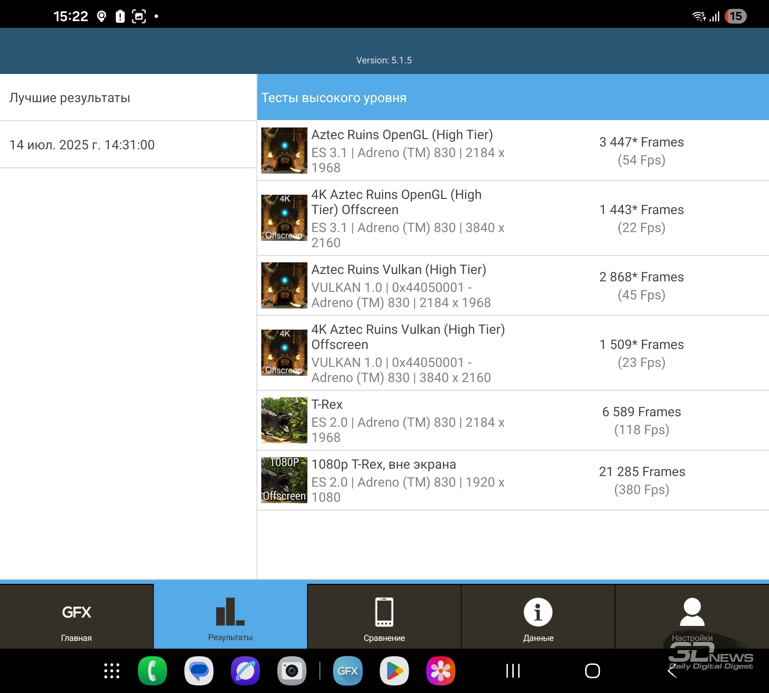Select the Aztec Ruins OpenGL (High Tier) title
Viewport: 769px width, 693px height.
click(402, 135)
